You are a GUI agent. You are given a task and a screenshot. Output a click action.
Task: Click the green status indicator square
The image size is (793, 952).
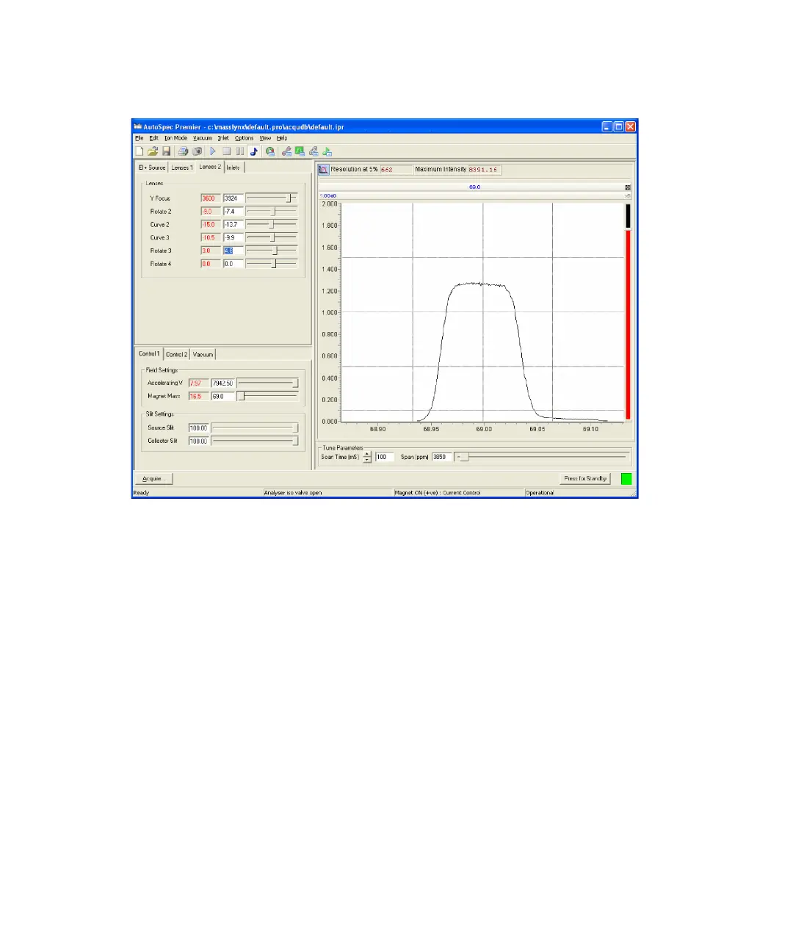pos(626,479)
